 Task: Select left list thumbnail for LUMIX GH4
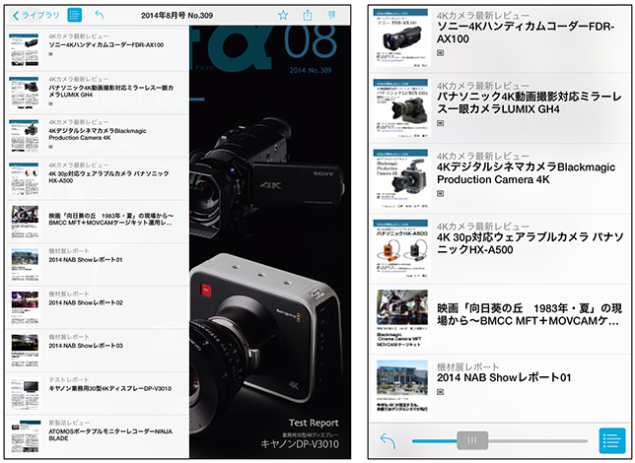pos(25,93)
